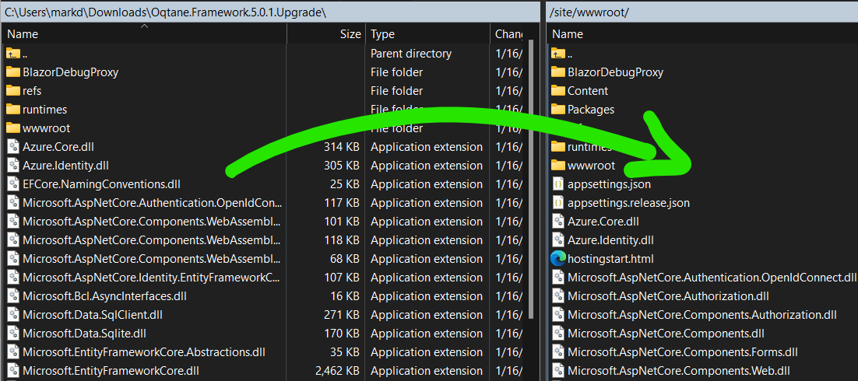Select the Packages folder icon in remote panel

(557, 109)
